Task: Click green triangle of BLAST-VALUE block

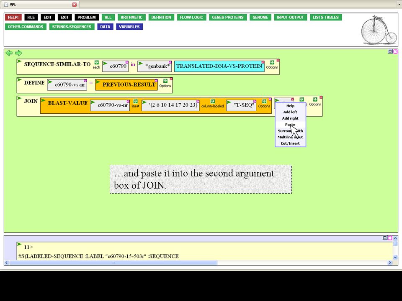Action: [x=43, y=100]
